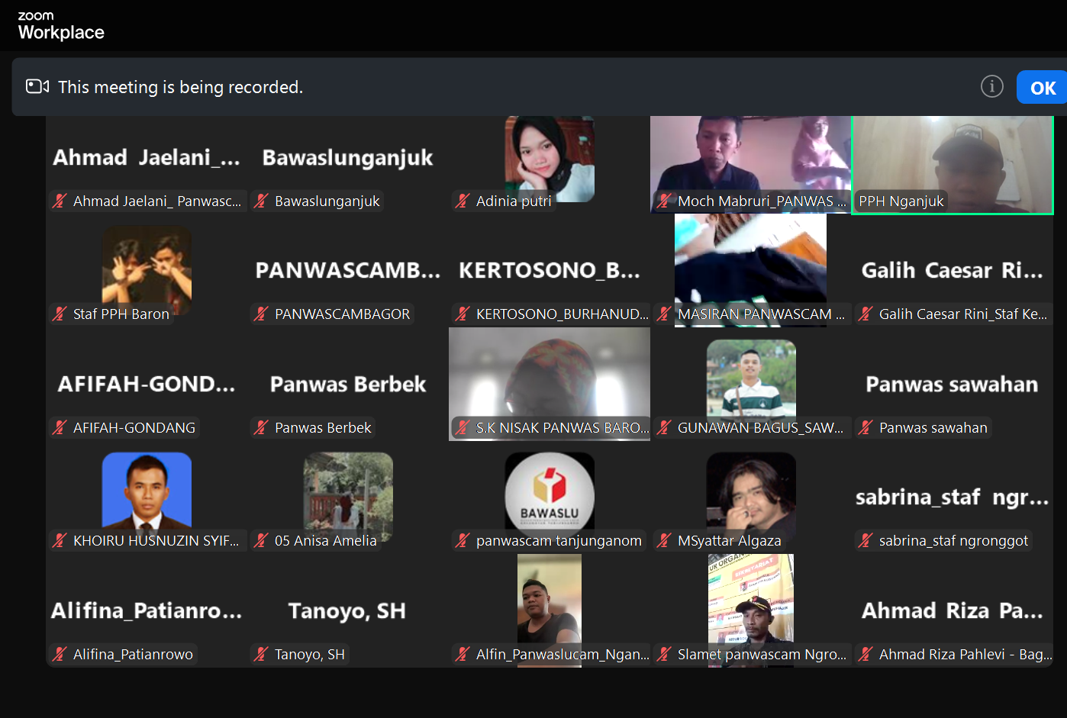Click the muted mic icon beside Adinia putri
The height and width of the screenshot is (718, 1067).
click(x=462, y=201)
